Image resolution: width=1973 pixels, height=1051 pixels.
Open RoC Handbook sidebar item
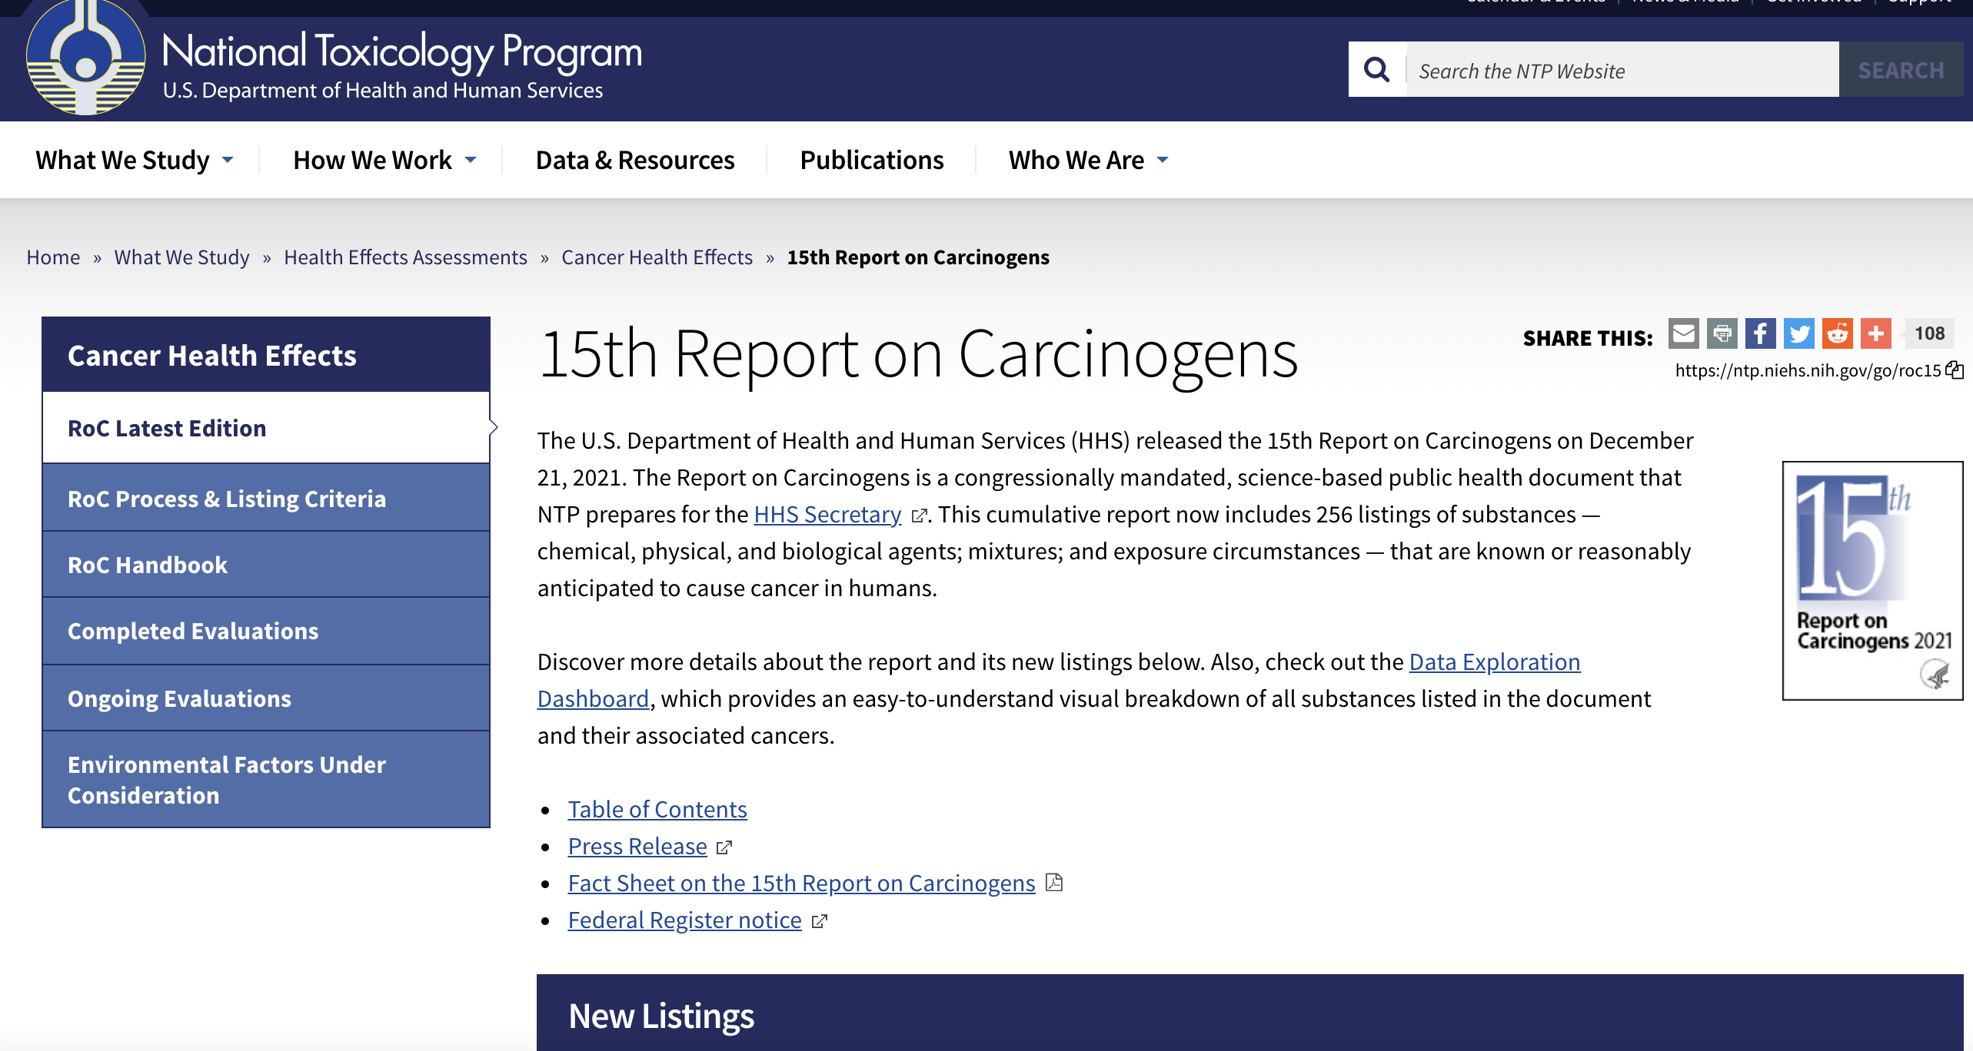point(266,565)
